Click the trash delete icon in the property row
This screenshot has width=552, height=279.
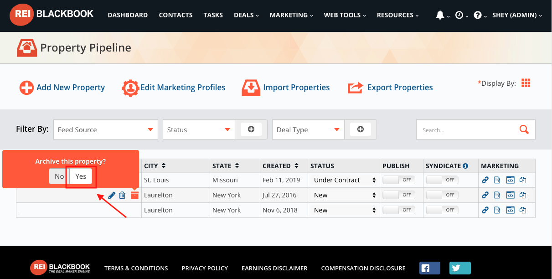[122, 195]
